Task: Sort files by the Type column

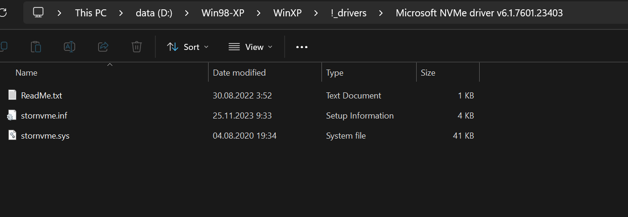Action: coord(335,73)
